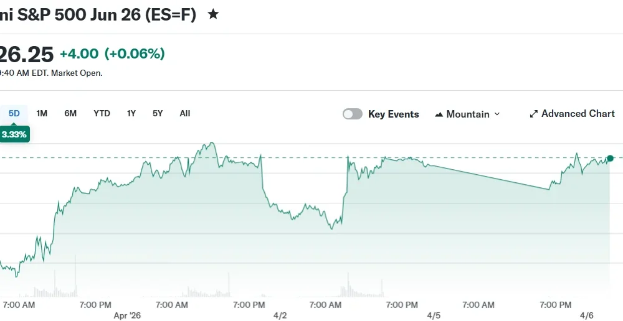The width and height of the screenshot is (623, 321).
Task: Select the 1M time range tab
Action: pos(42,113)
